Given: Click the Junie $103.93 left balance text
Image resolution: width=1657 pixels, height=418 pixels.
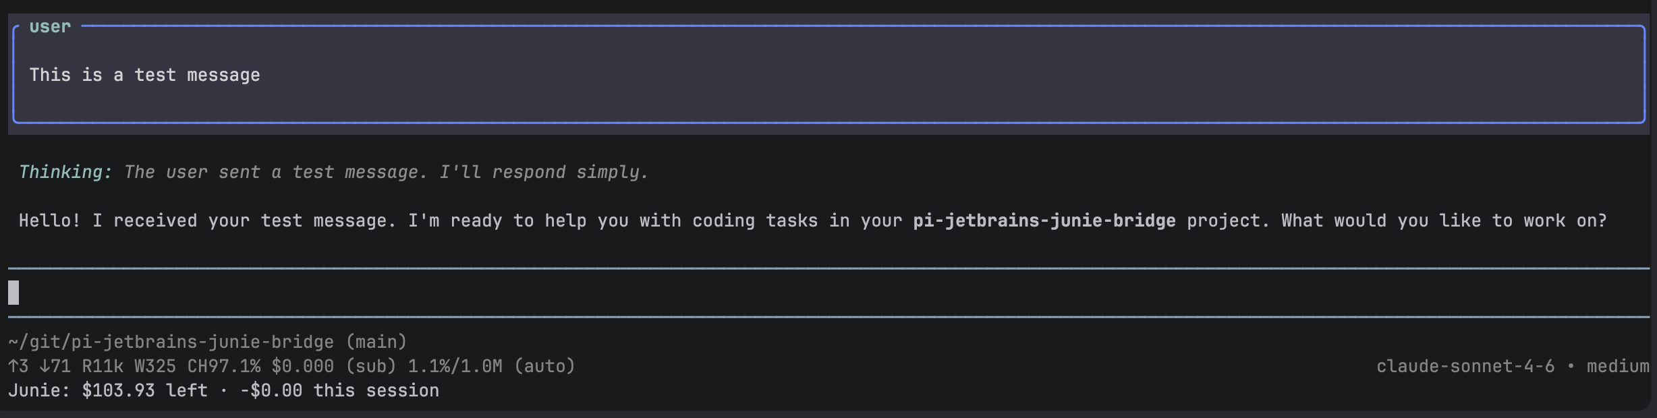Looking at the screenshot, I should [x=108, y=390].
